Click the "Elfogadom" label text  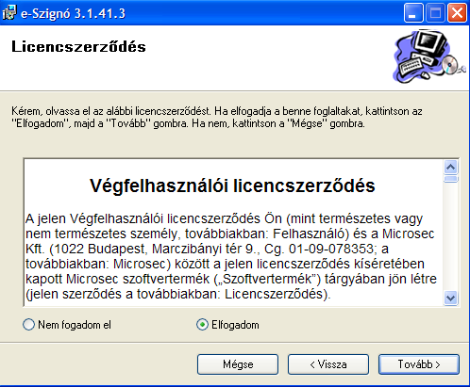[x=235, y=325]
